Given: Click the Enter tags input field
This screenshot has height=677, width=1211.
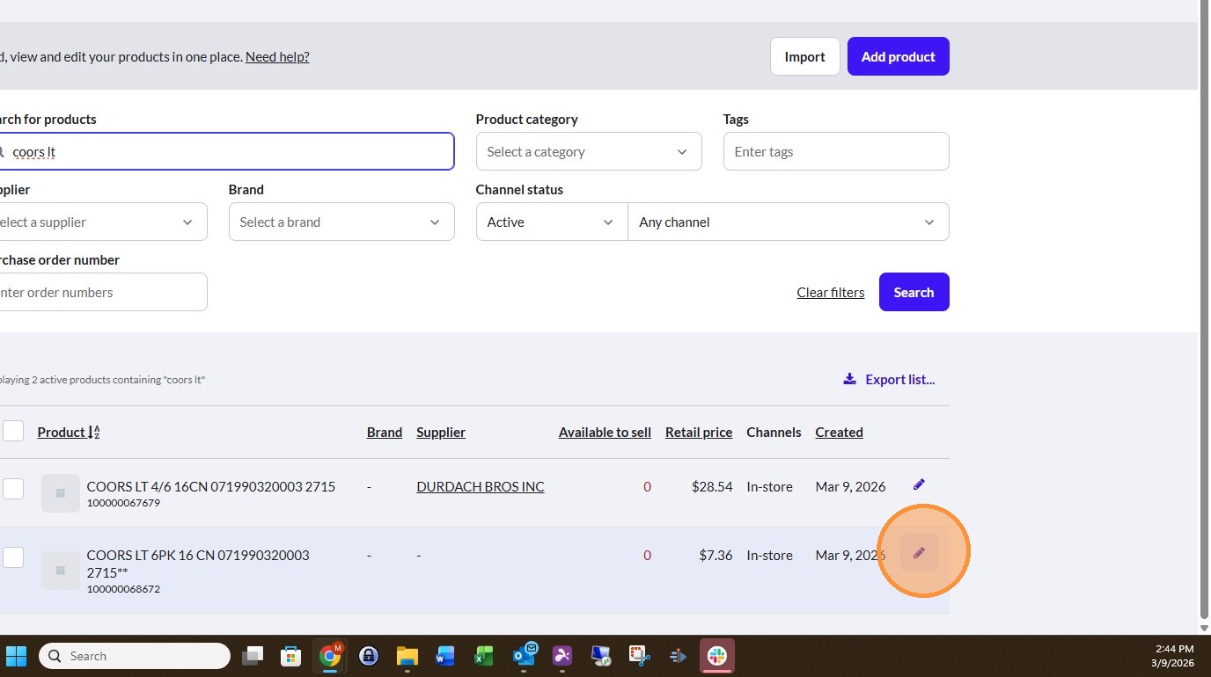Looking at the screenshot, I should 836,151.
